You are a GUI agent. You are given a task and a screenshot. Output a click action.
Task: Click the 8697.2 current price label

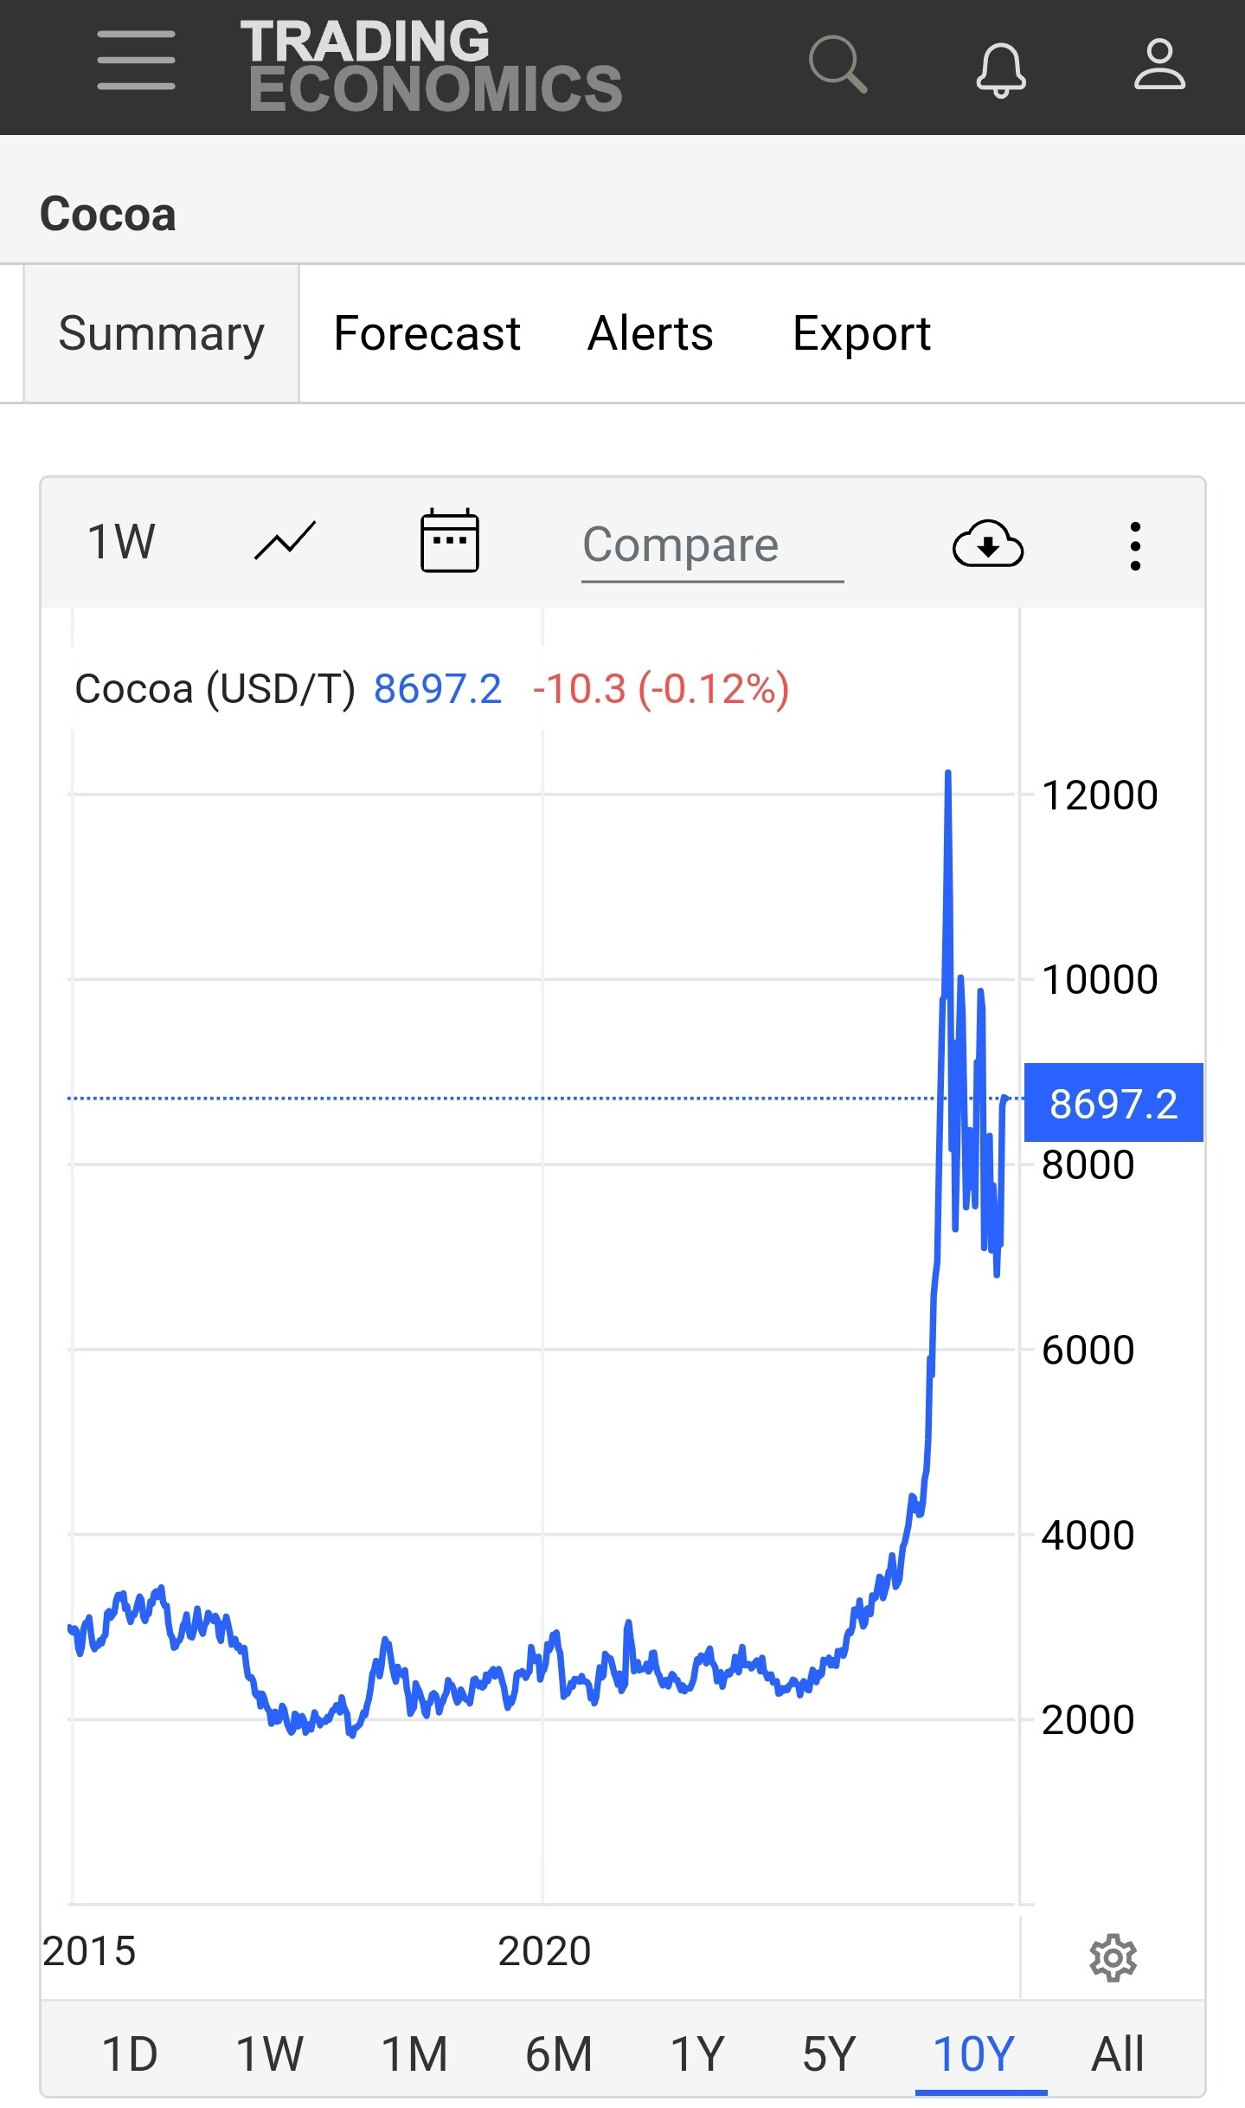point(1113,1104)
